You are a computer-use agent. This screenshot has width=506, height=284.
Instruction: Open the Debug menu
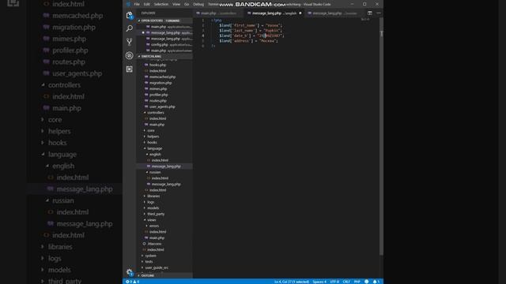pos(198,4)
